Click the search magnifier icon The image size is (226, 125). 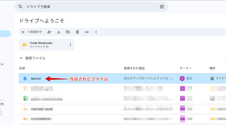(x=20, y=7)
